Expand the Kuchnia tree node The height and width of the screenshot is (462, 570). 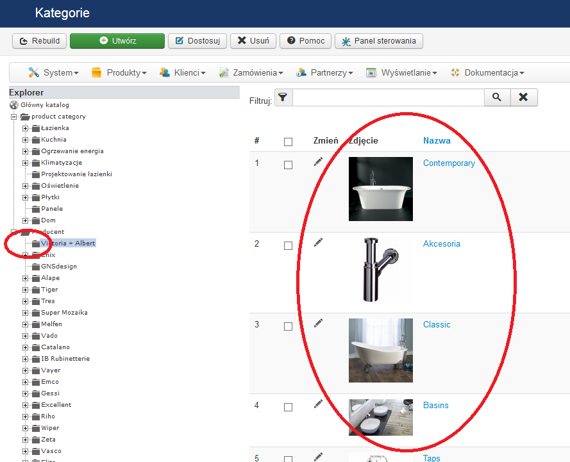point(25,140)
